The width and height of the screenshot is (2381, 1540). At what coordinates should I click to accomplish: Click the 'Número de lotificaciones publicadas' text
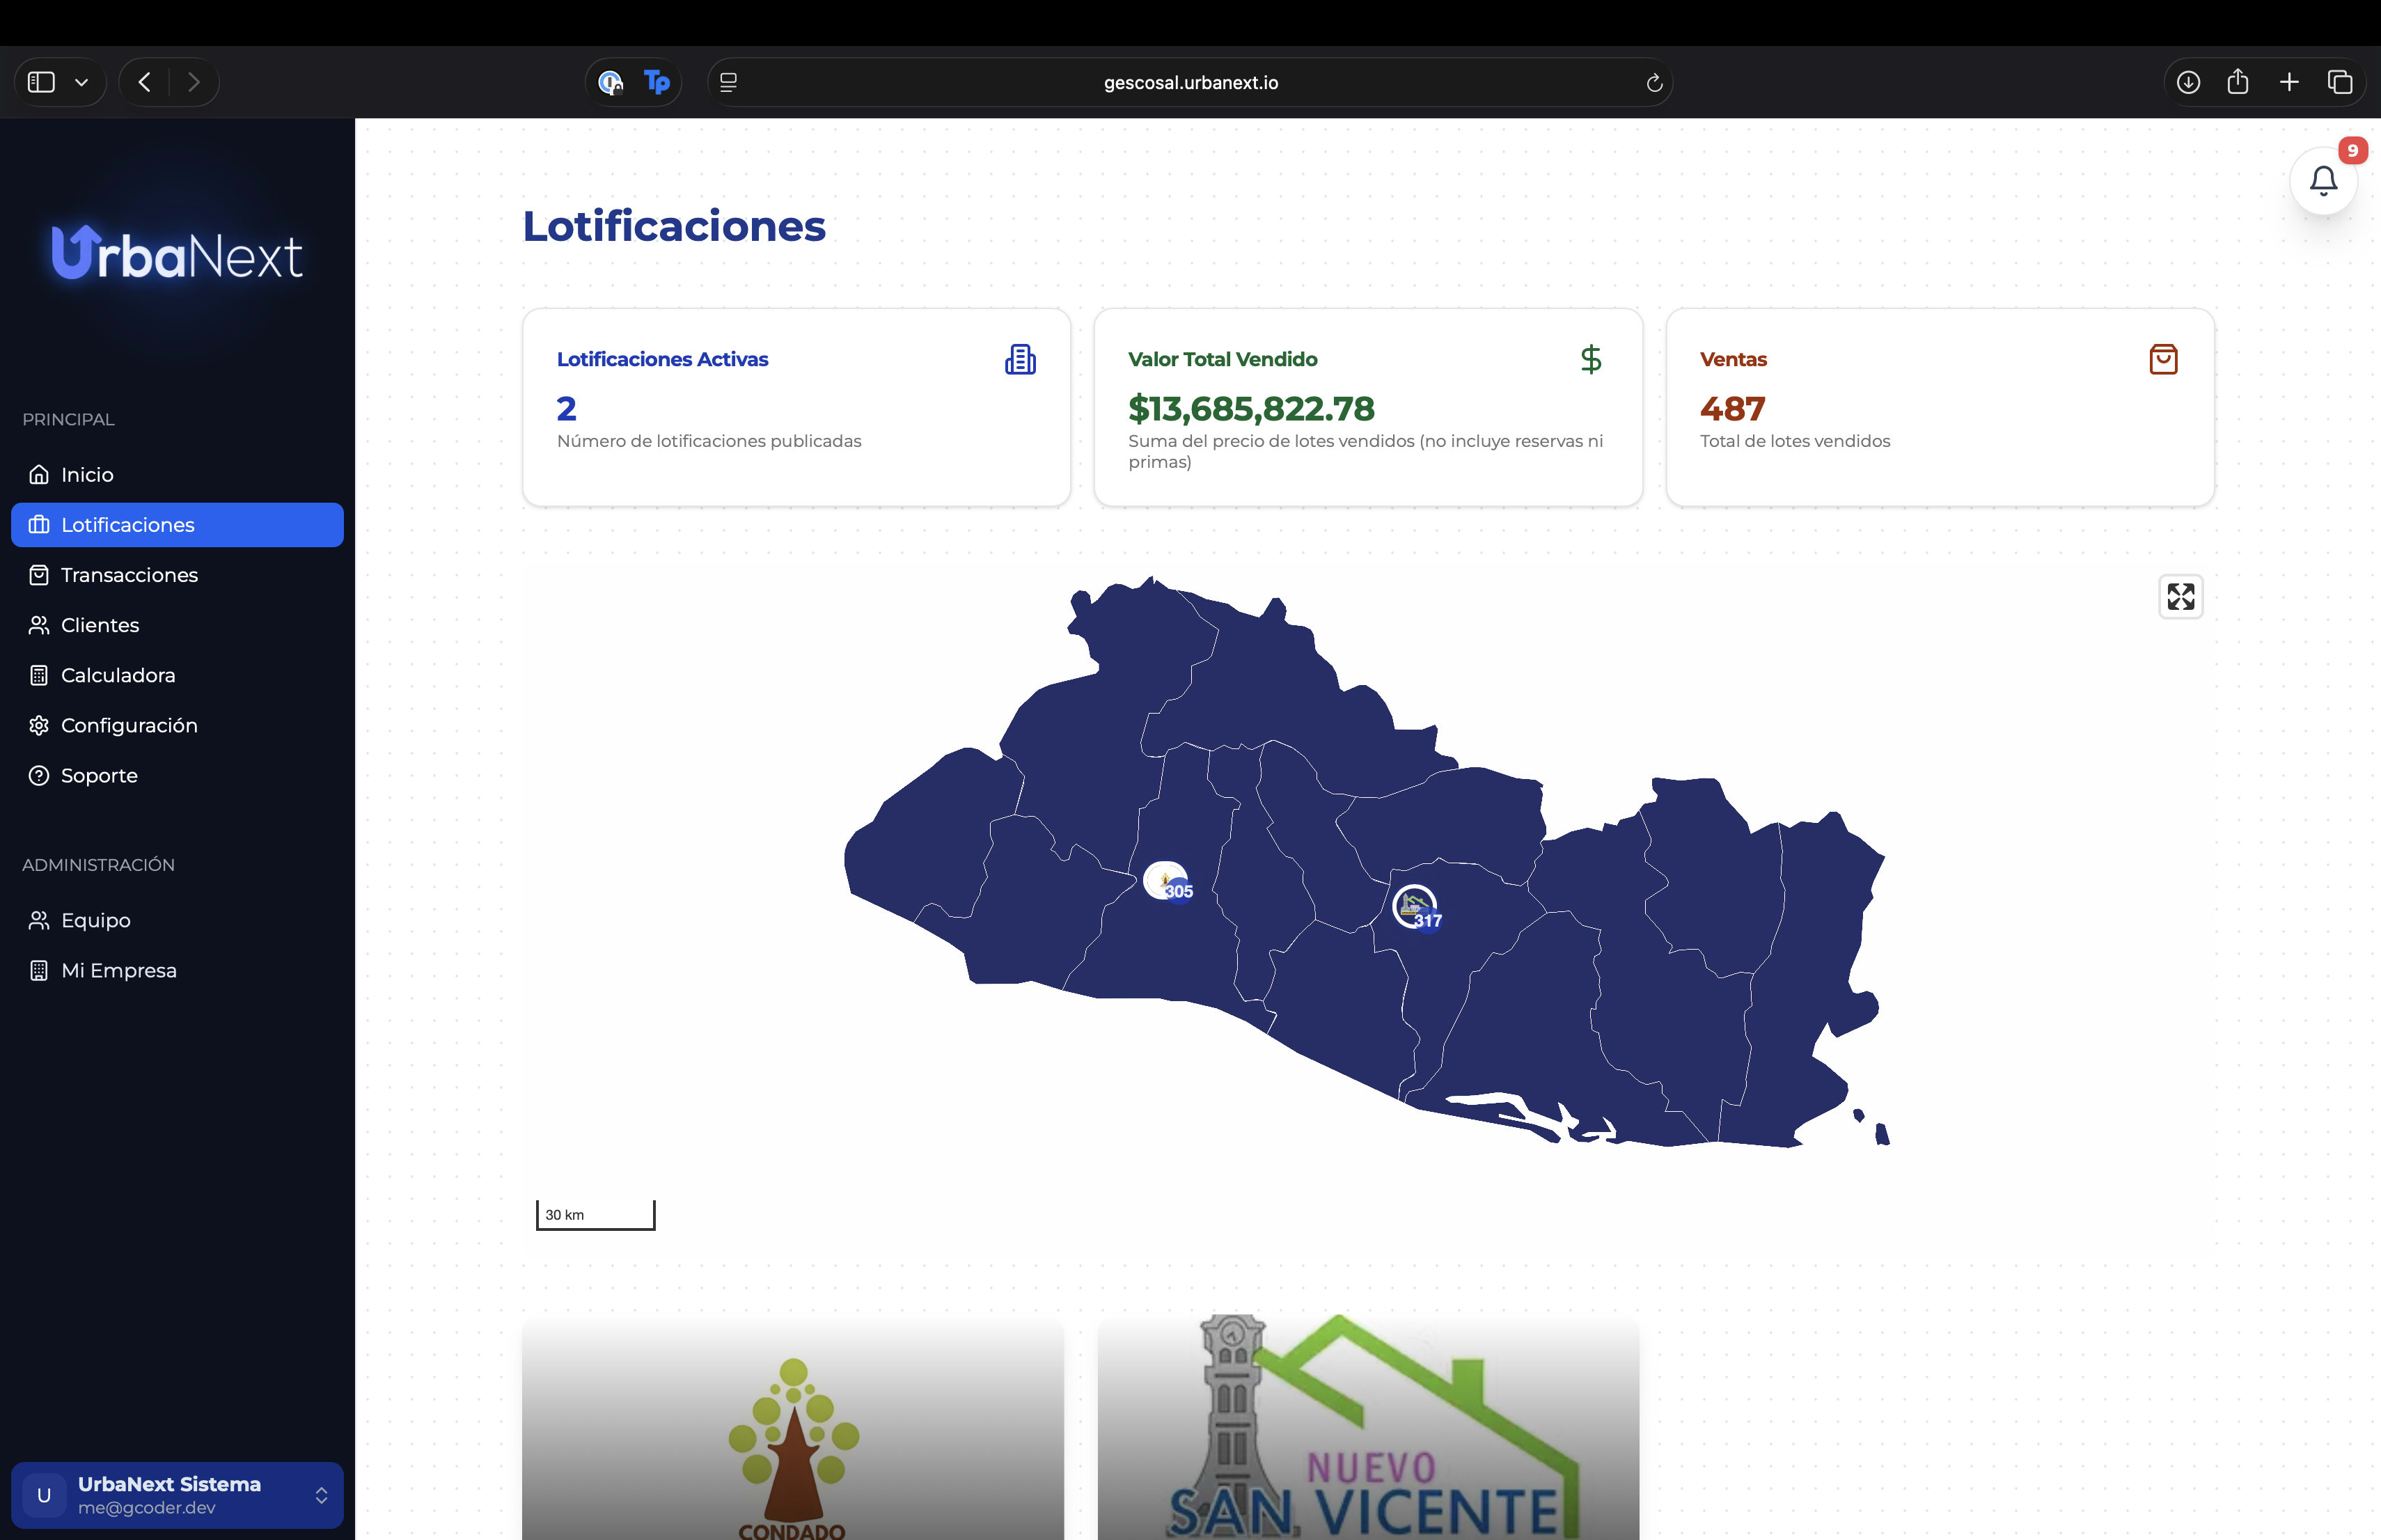(x=709, y=441)
